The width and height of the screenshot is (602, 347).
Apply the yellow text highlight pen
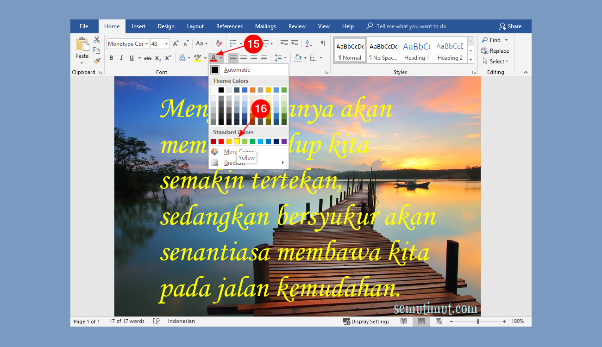click(198, 58)
